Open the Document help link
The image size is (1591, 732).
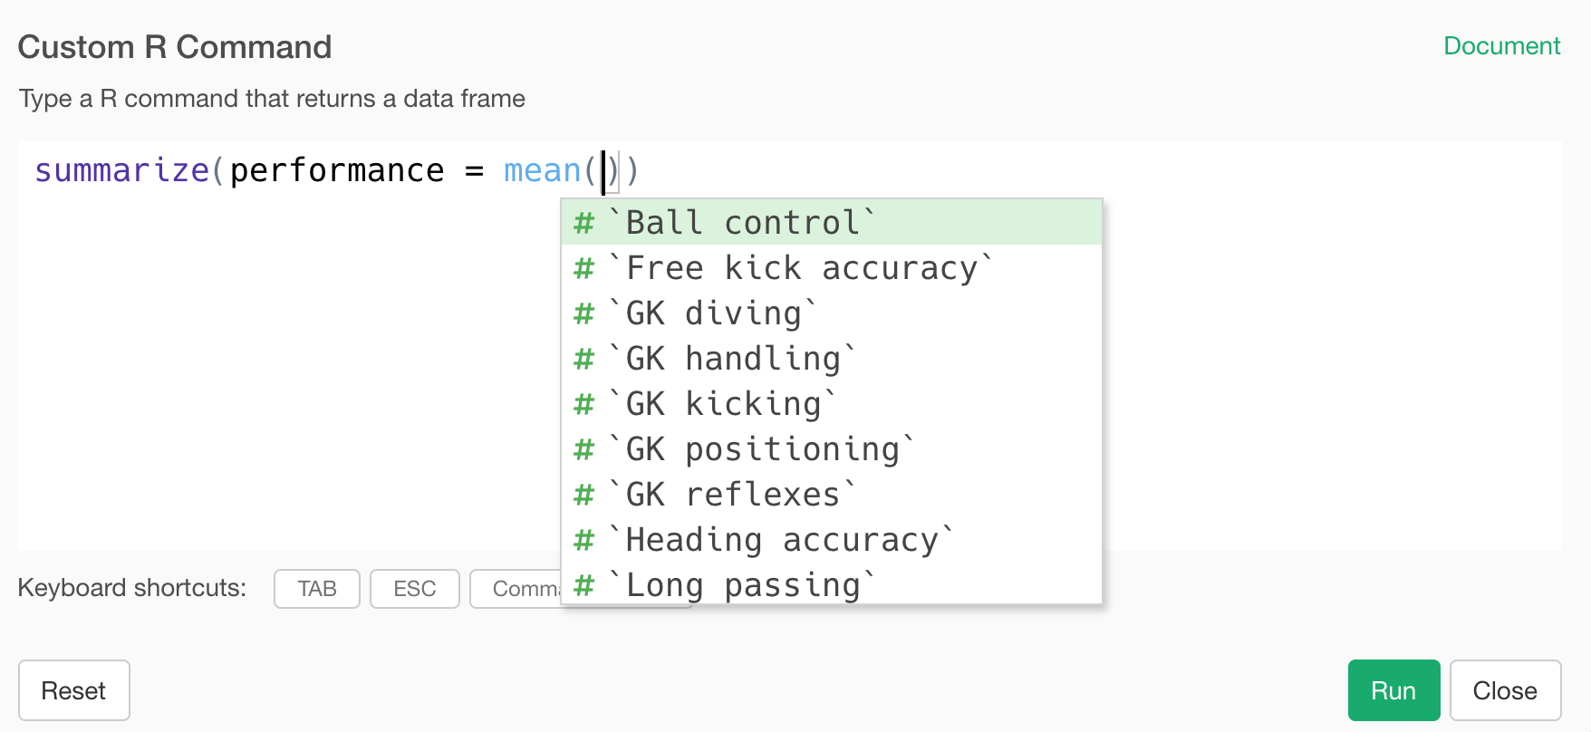[1501, 46]
